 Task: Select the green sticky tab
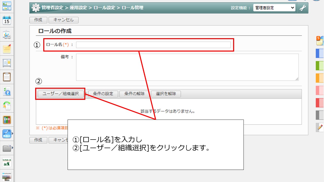(x=320, y=66)
